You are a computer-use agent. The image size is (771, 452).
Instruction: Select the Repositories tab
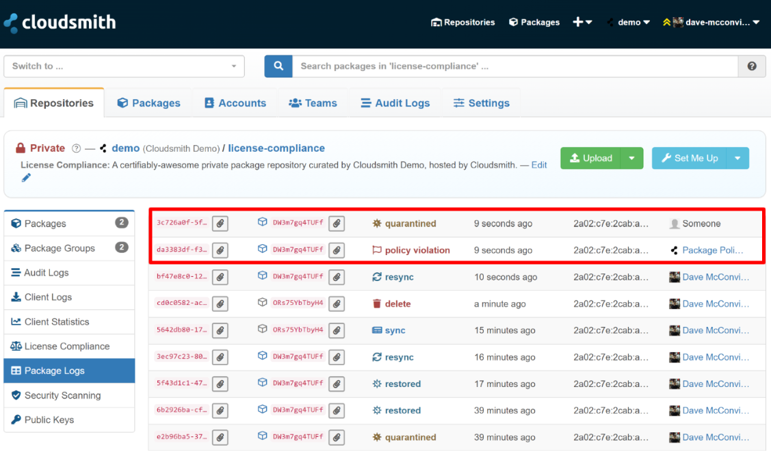click(54, 103)
